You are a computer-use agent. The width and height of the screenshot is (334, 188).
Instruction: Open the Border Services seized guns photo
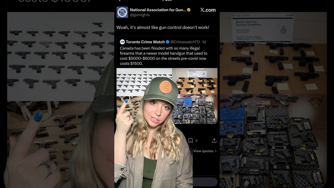pyautogui.click(x=195, y=81)
